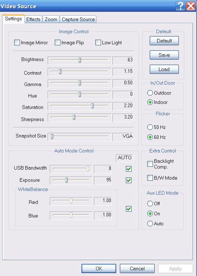The image size is (197, 276).
Task: Open the Capture Source tab
Action: [x=78, y=19]
